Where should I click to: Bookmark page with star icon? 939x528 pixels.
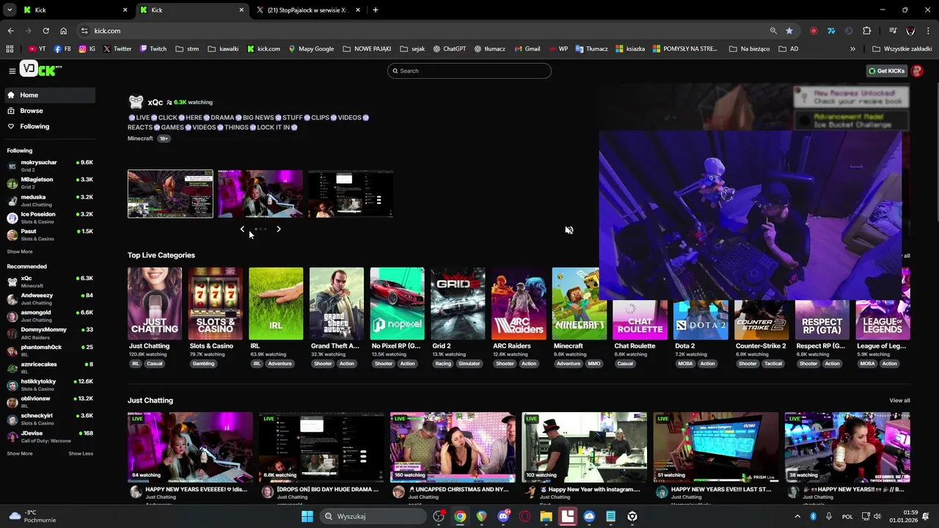click(789, 31)
